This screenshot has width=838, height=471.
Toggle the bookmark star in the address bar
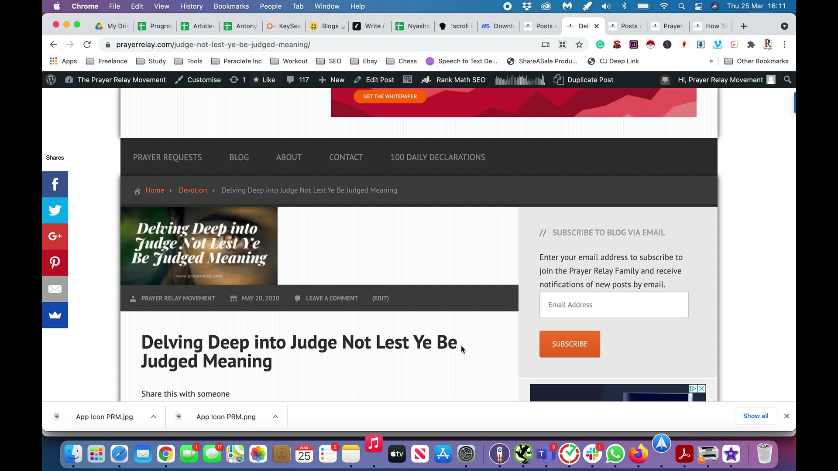[579, 44]
